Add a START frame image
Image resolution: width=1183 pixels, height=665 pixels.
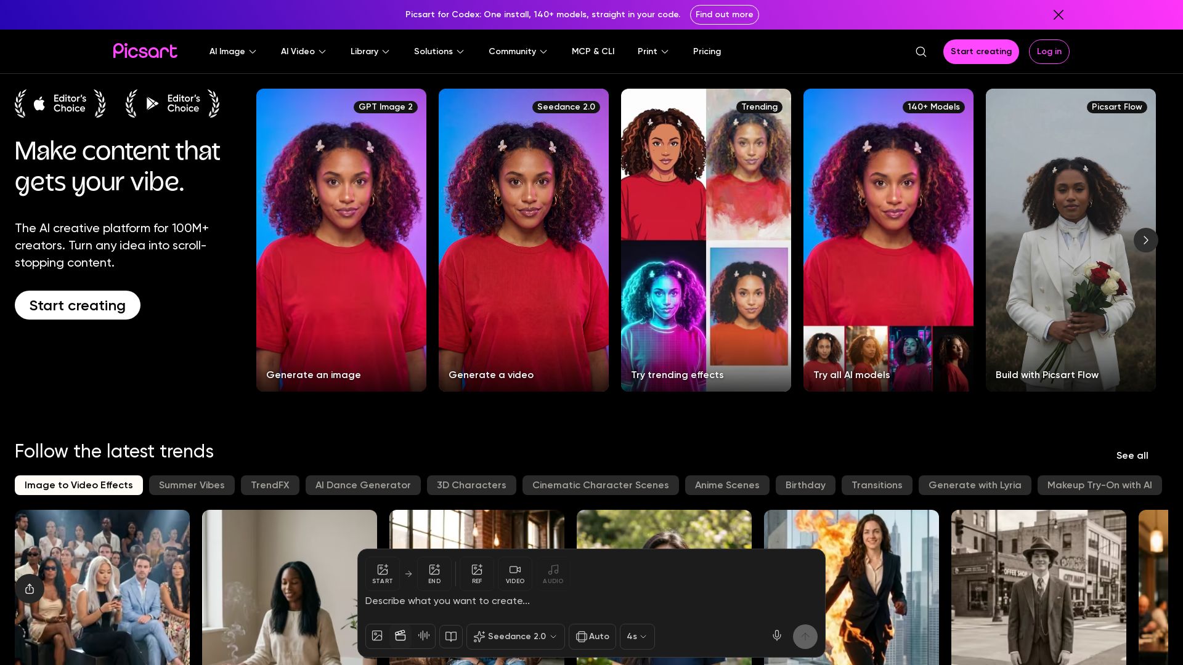coord(383,574)
